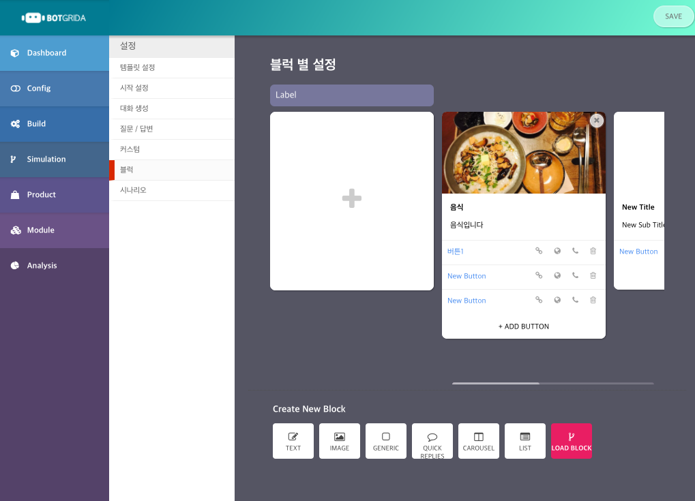
Task: Create a LIST block
Action: pos(524,441)
